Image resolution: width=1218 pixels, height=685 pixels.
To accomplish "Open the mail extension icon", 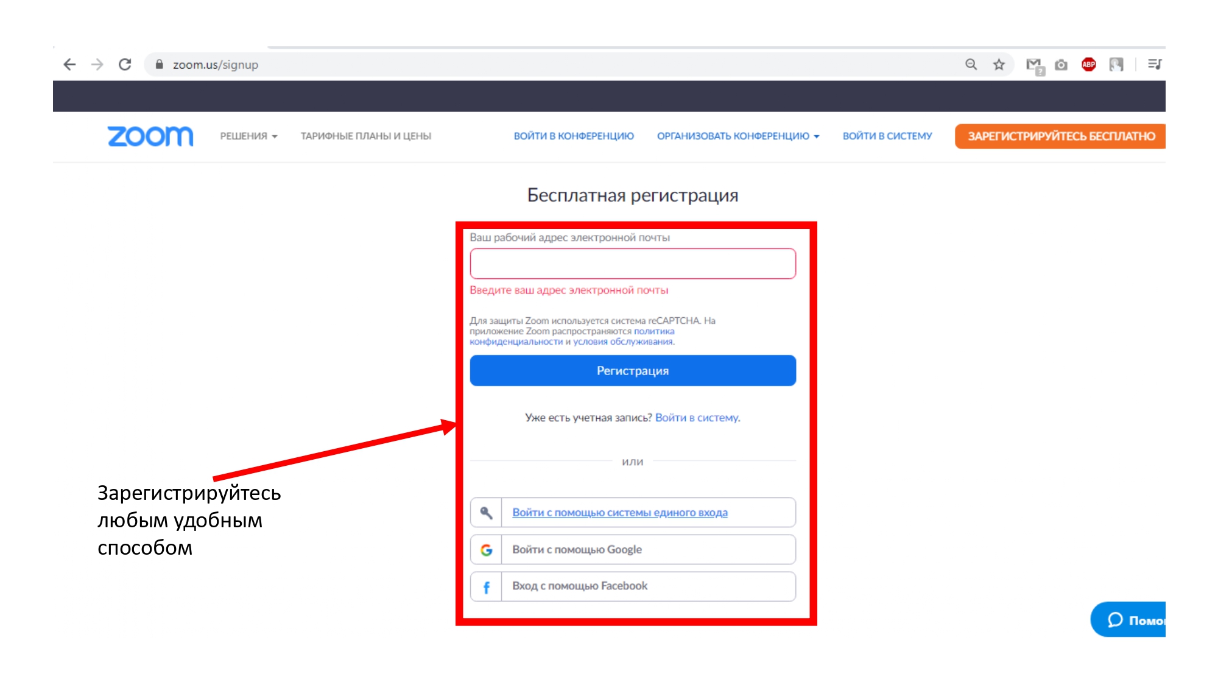I will click(1033, 65).
